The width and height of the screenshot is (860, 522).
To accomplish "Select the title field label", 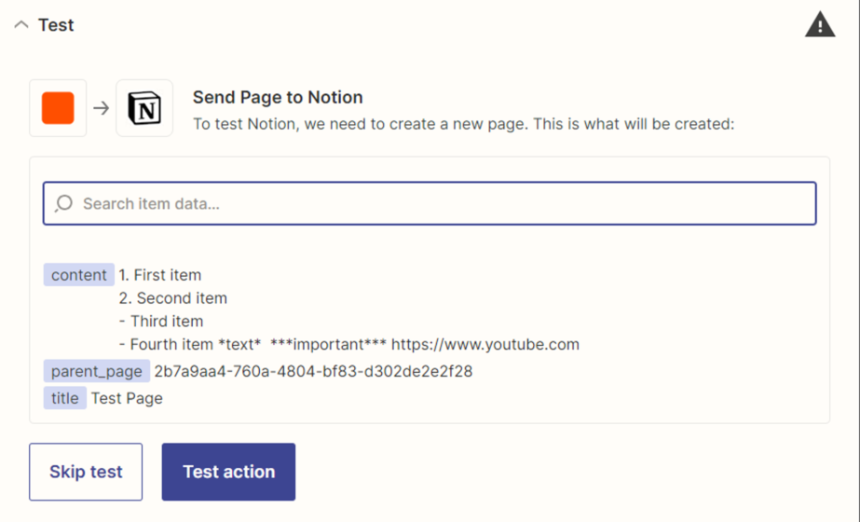I will click(x=64, y=399).
